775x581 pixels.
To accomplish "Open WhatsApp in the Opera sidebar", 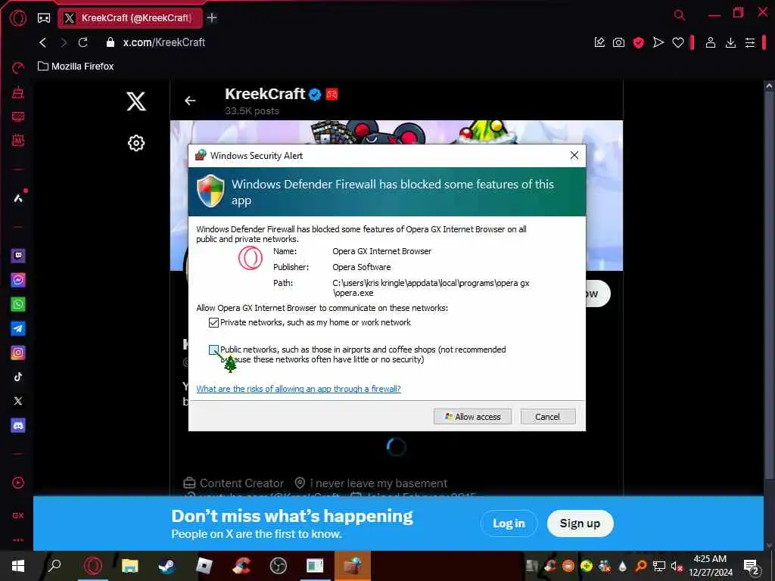I will [18, 304].
